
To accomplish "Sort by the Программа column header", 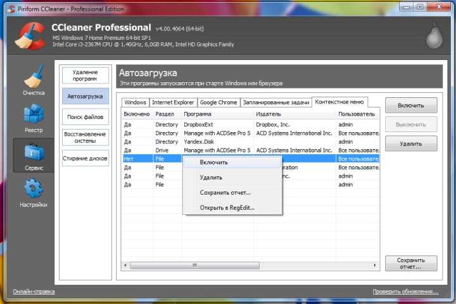I will tap(217, 114).
